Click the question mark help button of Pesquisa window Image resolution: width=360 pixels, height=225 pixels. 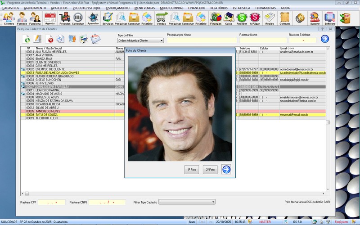(x=322, y=29)
